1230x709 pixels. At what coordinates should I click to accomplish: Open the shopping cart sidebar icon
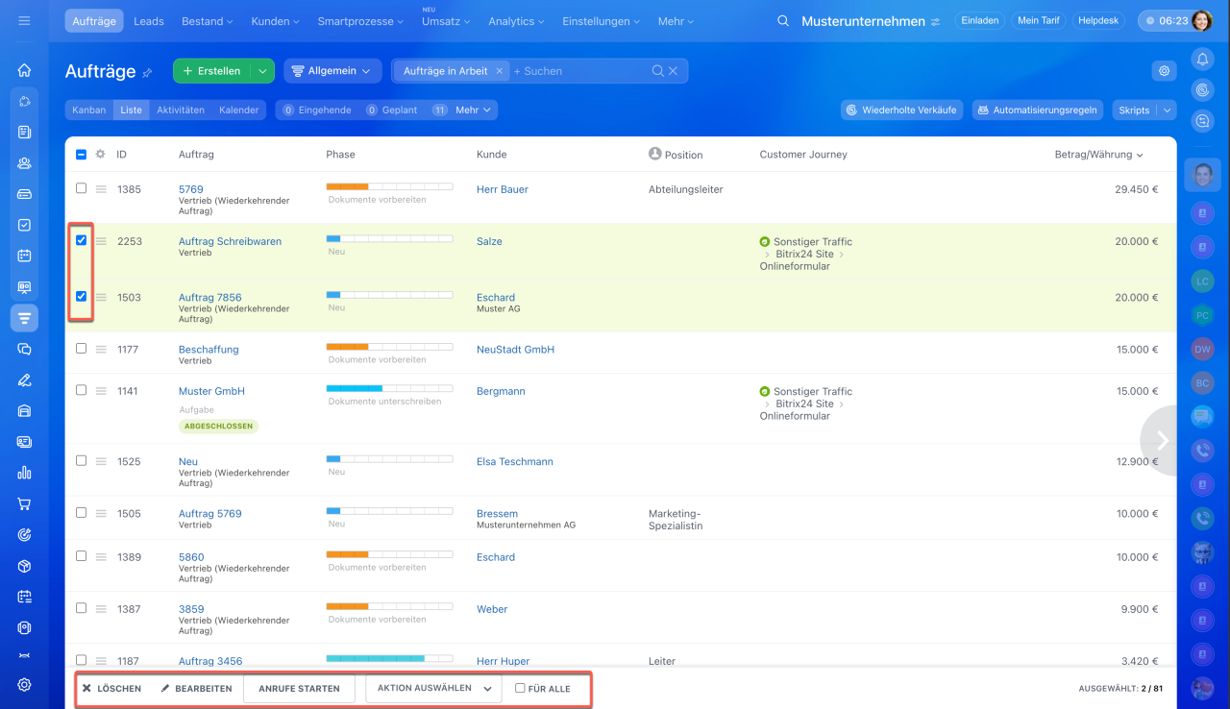tap(24, 503)
